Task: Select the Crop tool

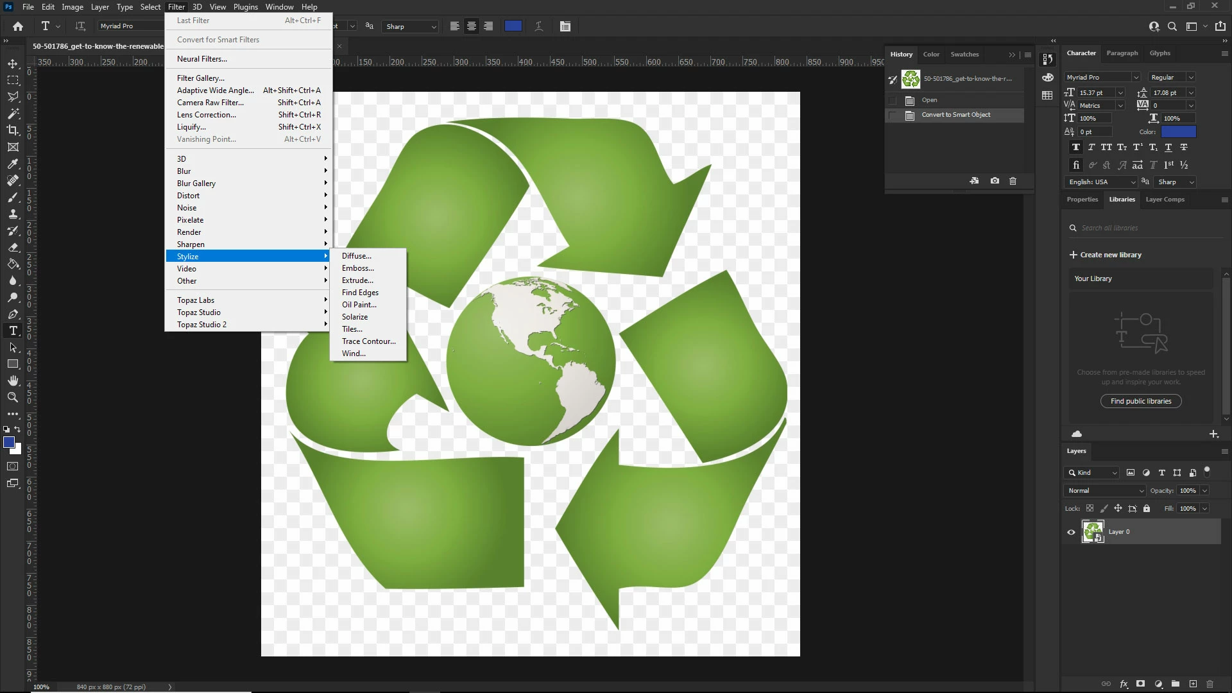Action: pos(13,130)
